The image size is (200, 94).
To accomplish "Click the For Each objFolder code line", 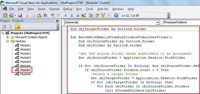I will [x=143, y=86].
